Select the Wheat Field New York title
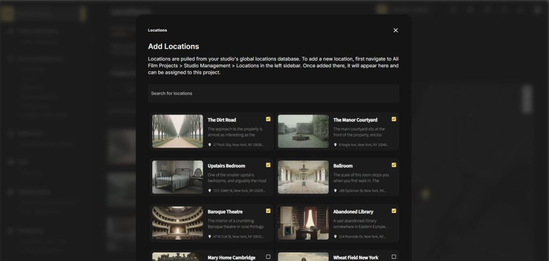The image size is (549, 261). [356, 257]
